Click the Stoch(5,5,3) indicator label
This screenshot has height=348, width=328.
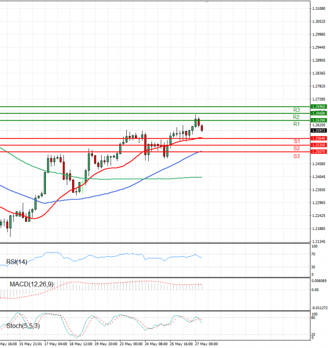pos(23,326)
